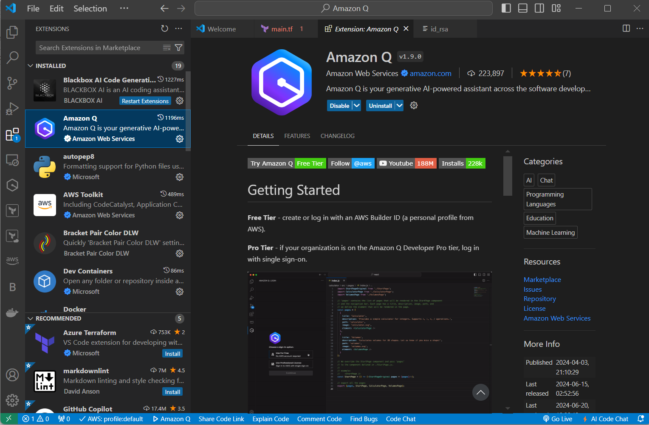Refresh the extensions list
Screen dimensions: 649x425
165,28
